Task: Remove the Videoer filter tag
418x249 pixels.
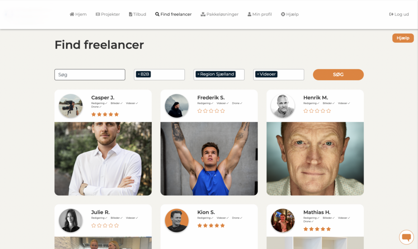Action: tap(258, 74)
